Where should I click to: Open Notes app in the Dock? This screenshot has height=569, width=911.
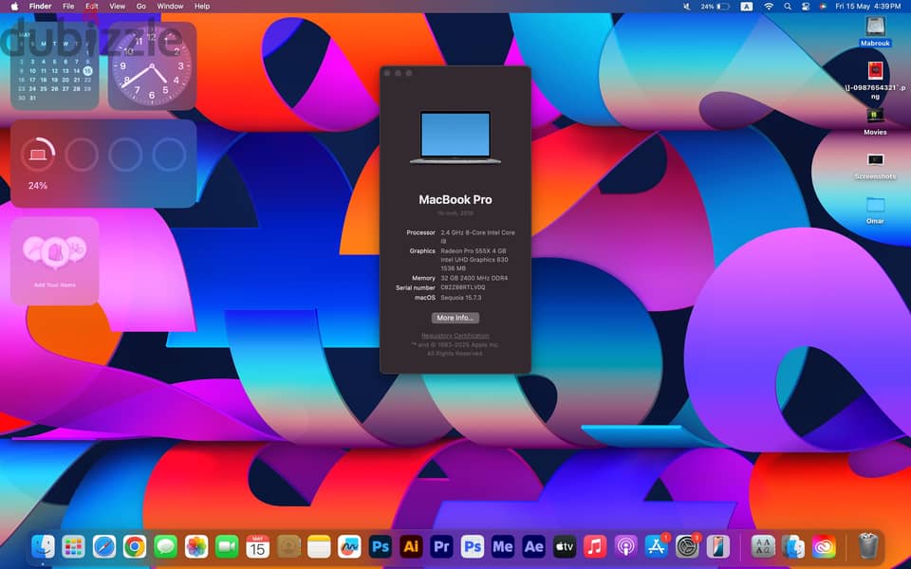[x=319, y=546]
